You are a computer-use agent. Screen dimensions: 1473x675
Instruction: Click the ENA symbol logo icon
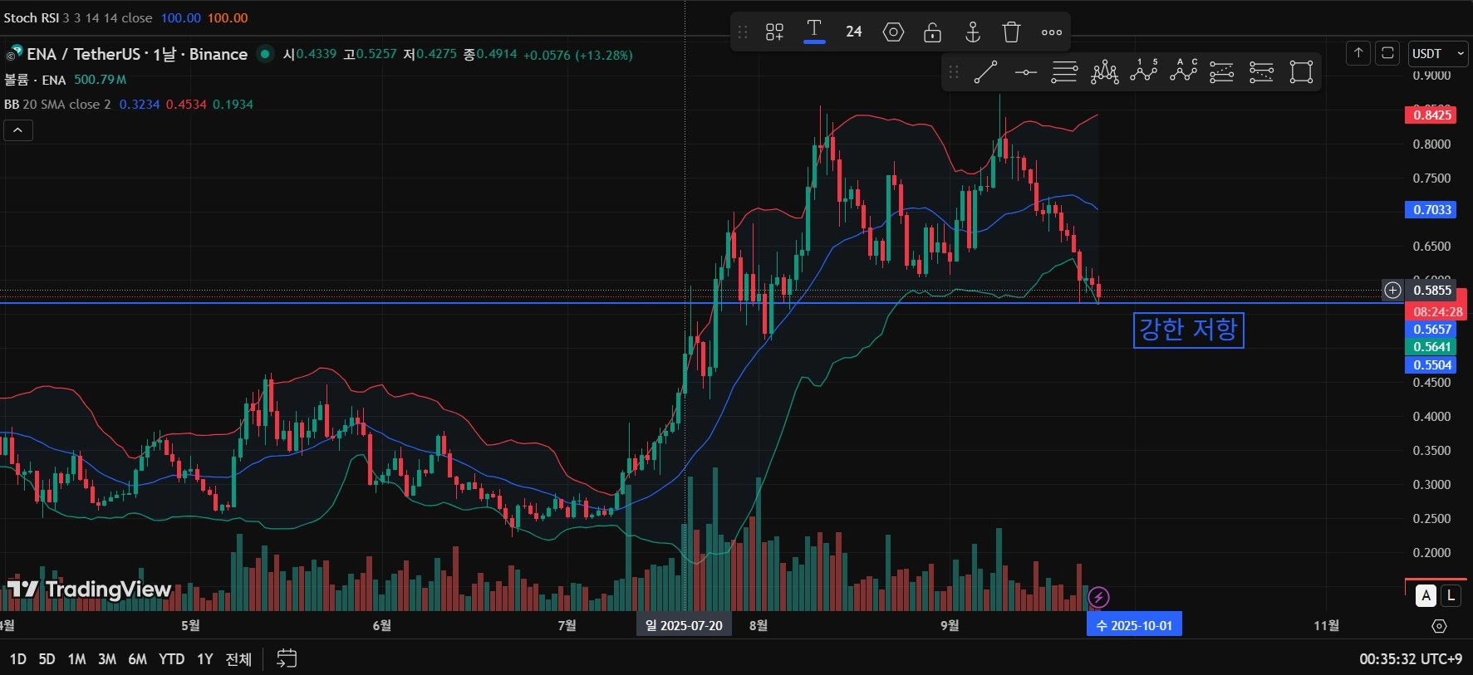pyautogui.click(x=15, y=53)
